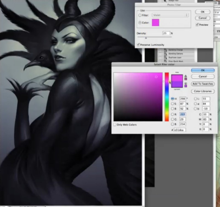Open the Filter dropdown showing Violet

(170, 15)
